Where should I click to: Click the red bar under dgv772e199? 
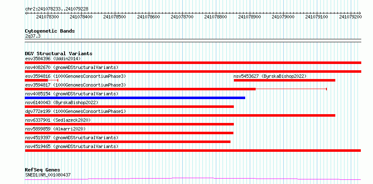click(180, 115)
